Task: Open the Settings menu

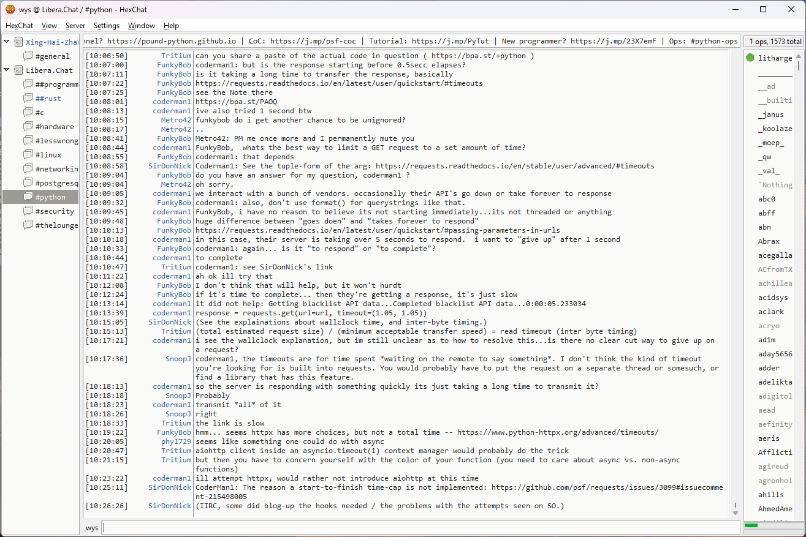Action: (x=106, y=26)
